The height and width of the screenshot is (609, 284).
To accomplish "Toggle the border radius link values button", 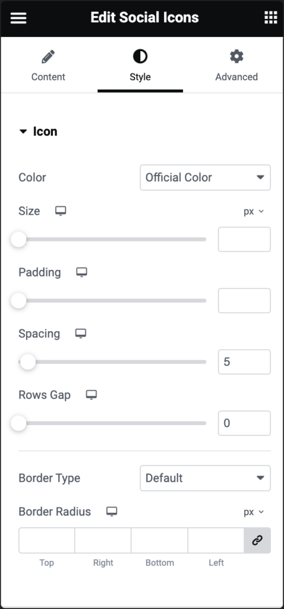I will pos(257,540).
